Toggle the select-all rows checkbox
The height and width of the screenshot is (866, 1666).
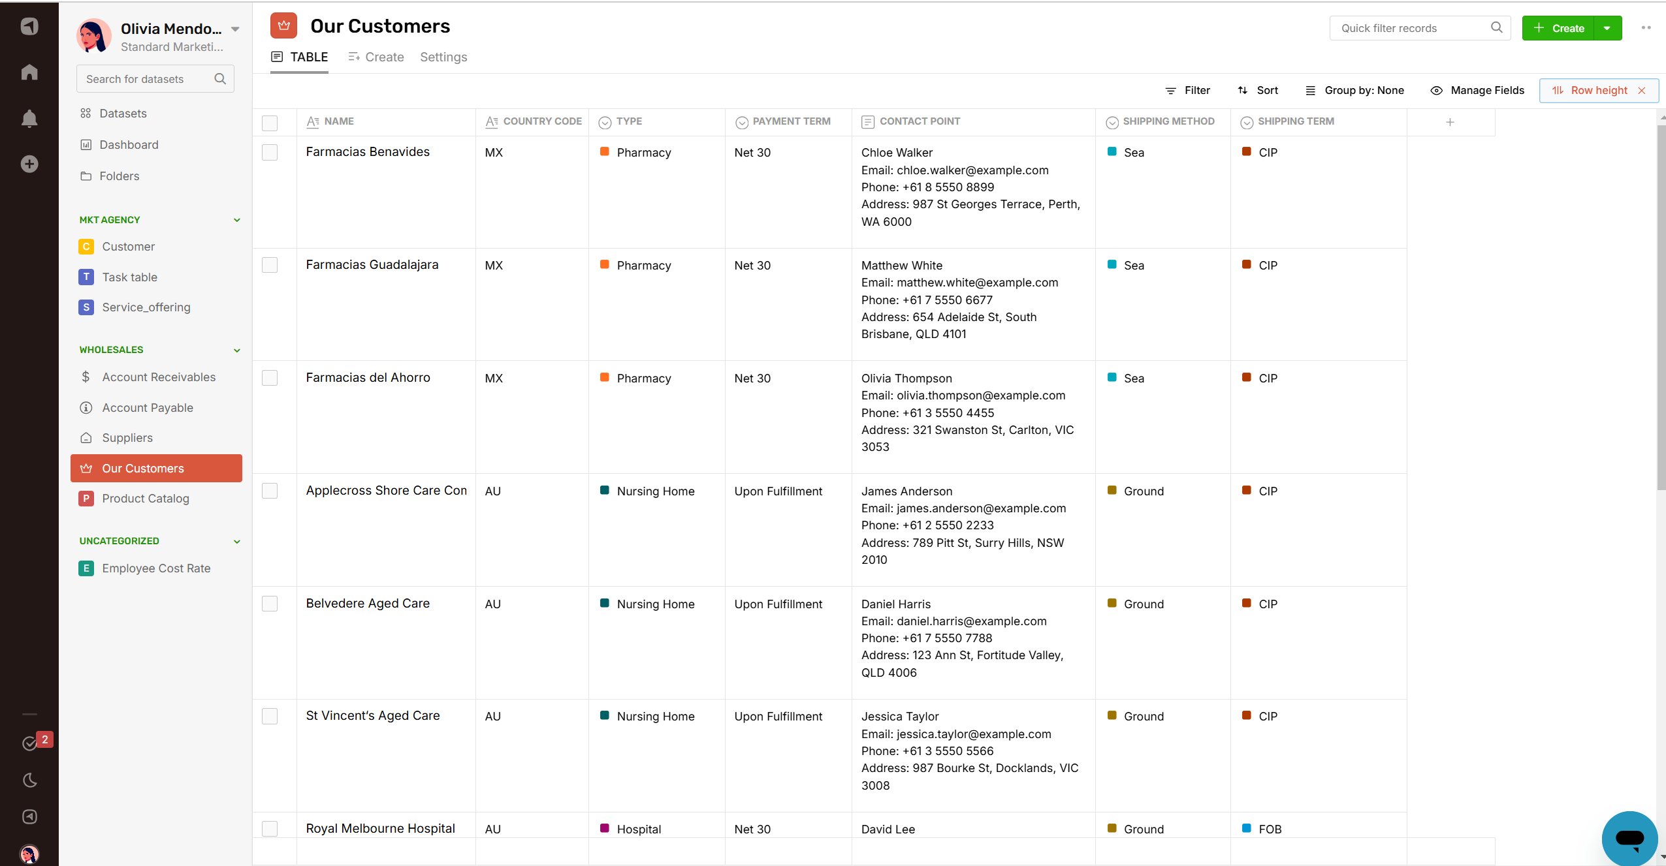pyautogui.click(x=270, y=123)
